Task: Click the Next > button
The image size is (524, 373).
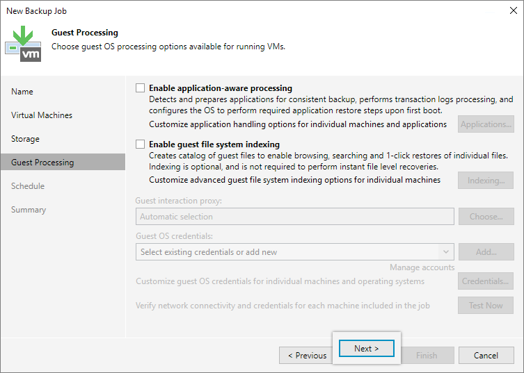Action: click(x=367, y=348)
